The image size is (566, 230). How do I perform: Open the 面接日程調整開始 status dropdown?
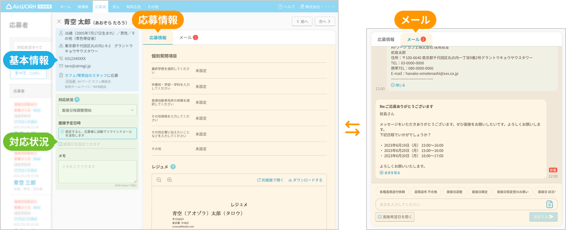pyautogui.click(x=98, y=110)
